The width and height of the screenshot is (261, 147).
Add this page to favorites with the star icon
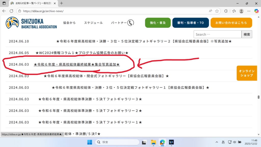pyautogui.click(x=217, y=11)
